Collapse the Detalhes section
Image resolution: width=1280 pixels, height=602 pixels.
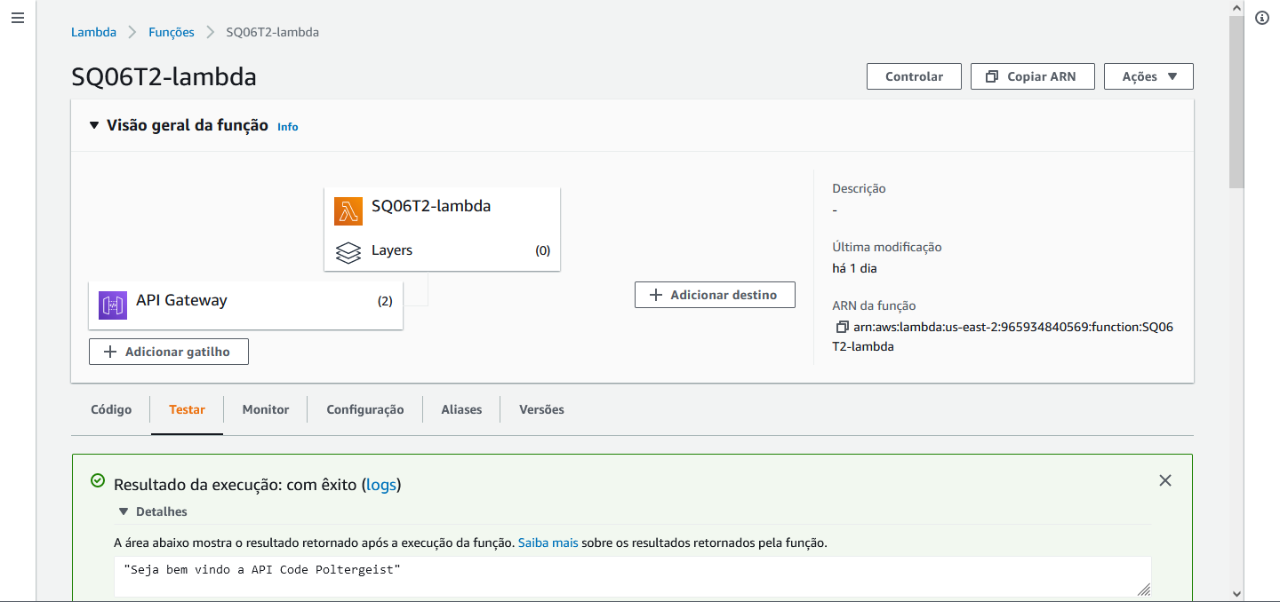(x=124, y=511)
